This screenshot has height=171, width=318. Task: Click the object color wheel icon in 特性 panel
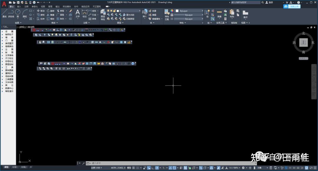point(172,11)
